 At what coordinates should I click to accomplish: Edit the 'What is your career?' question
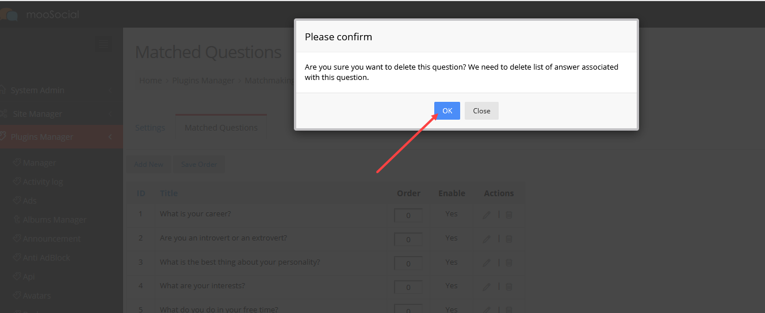tap(487, 215)
